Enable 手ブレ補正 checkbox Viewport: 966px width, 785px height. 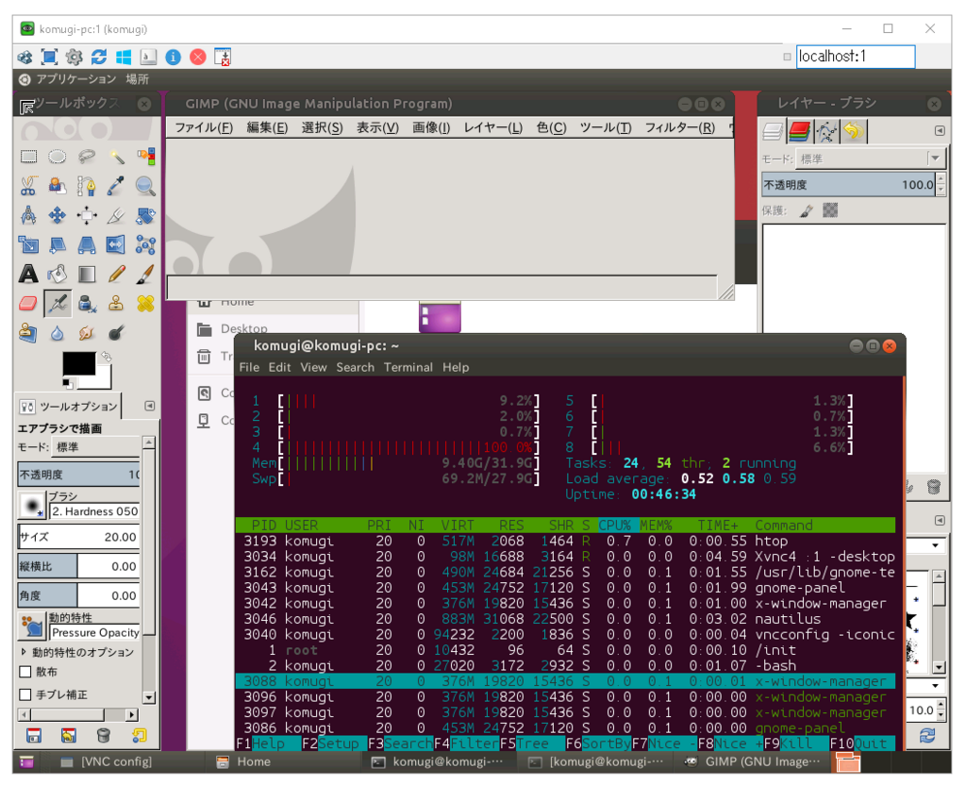(25, 694)
